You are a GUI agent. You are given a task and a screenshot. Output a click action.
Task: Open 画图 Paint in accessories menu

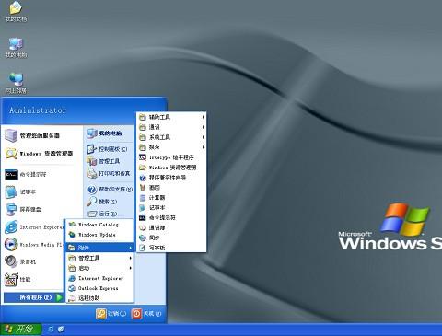(171, 188)
